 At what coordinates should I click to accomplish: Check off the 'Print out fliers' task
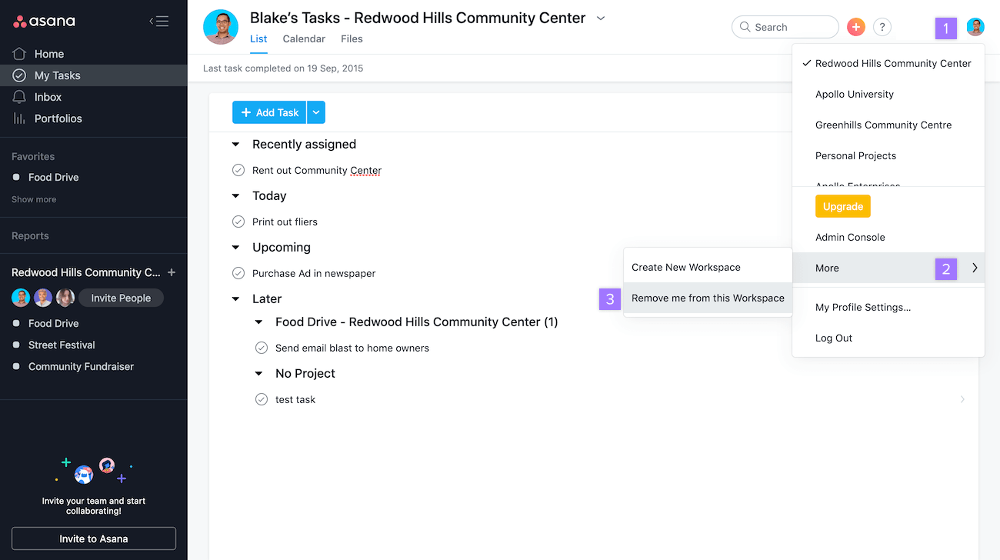(238, 222)
